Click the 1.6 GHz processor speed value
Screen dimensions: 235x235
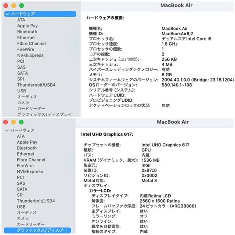(x=170, y=44)
